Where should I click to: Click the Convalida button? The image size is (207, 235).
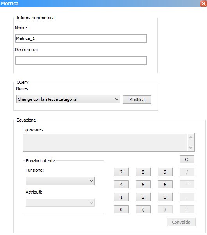(x=181, y=222)
